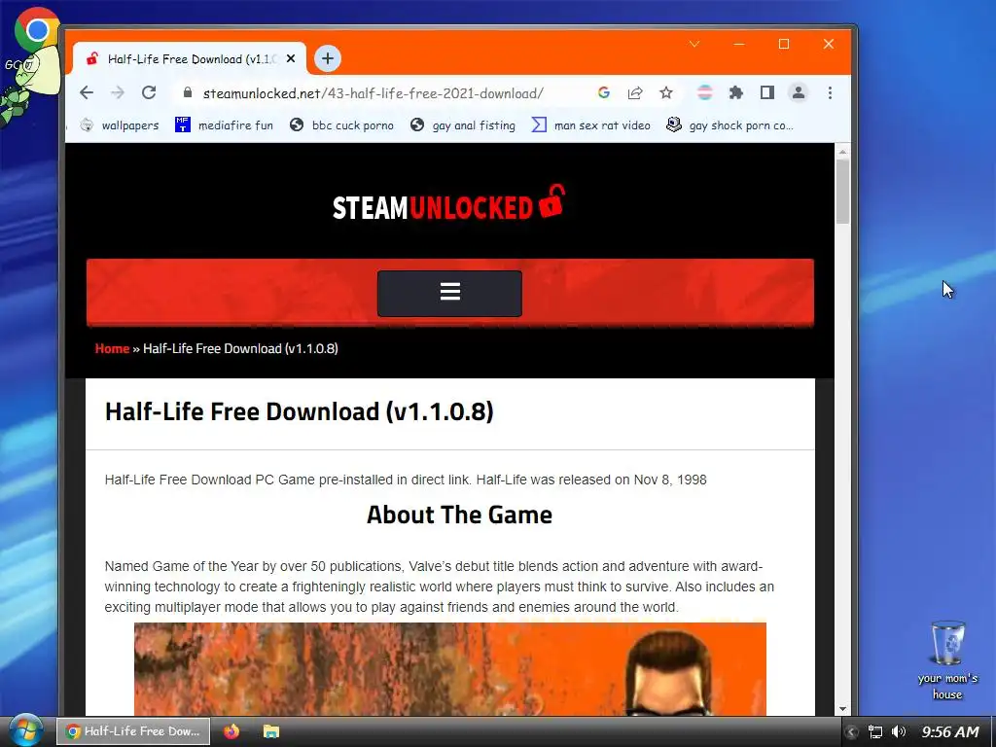996x747 pixels.
Task: Launch Firefox from the taskbar
Action: pyautogui.click(x=231, y=731)
